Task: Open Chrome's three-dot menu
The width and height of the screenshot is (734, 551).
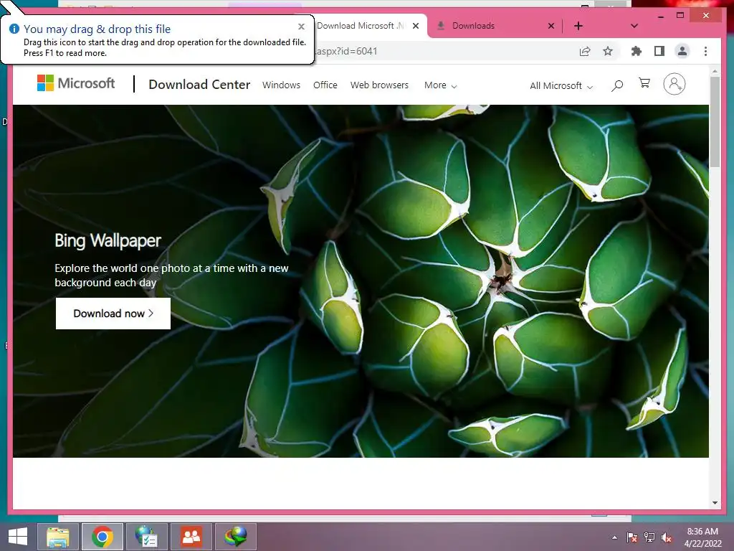Action: (705, 51)
